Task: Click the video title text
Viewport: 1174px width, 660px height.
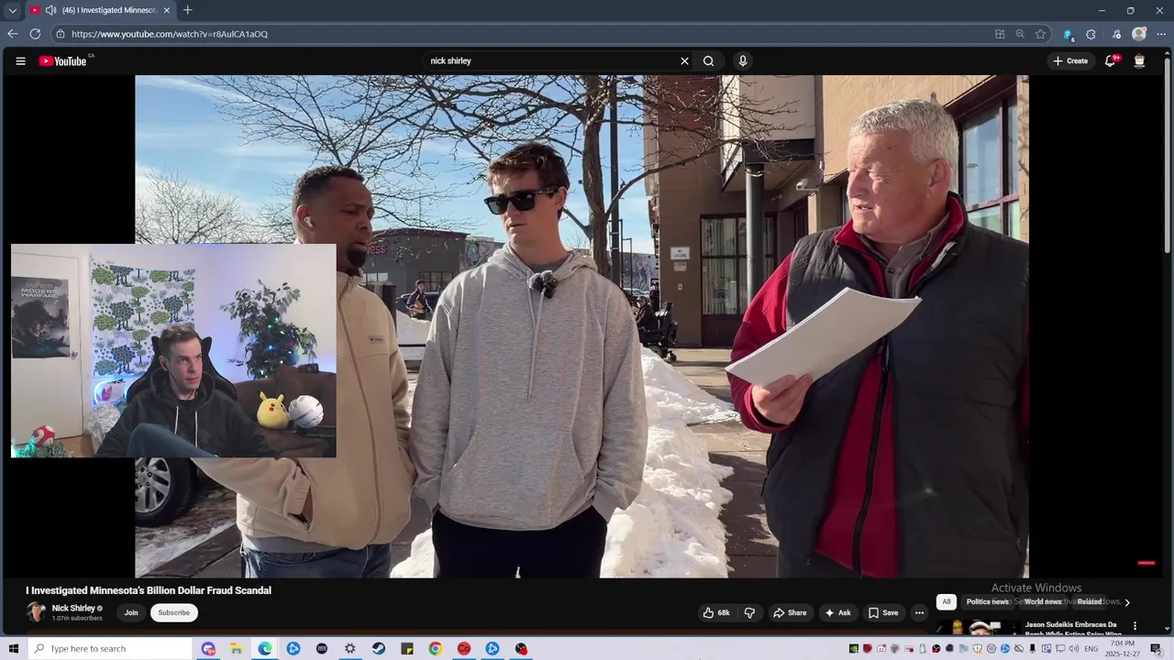Action: point(149,590)
